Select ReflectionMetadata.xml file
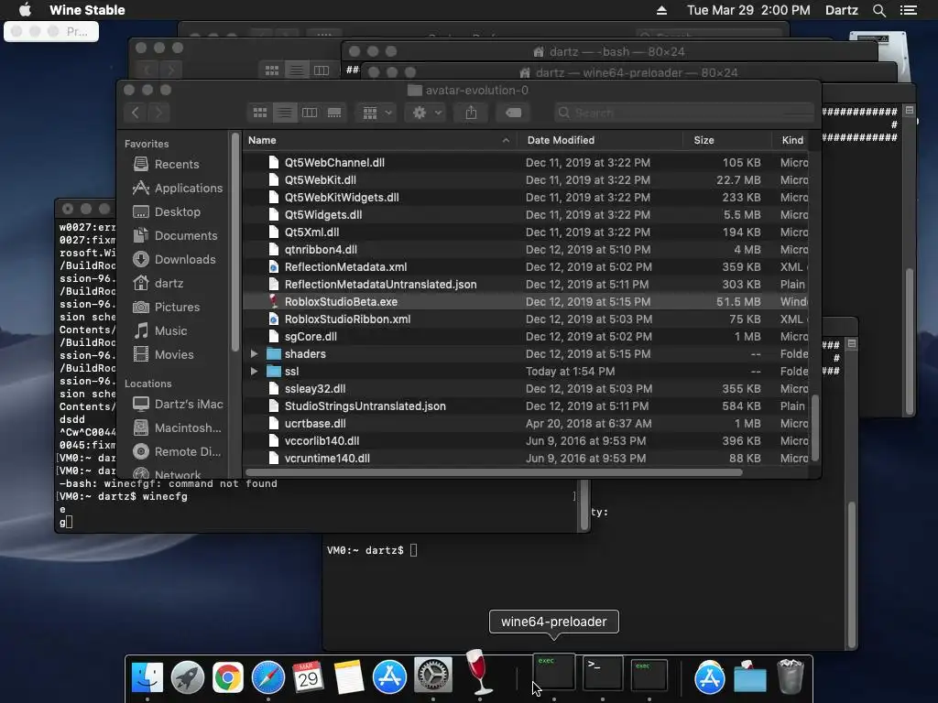The height and width of the screenshot is (703, 938). click(x=526, y=266)
